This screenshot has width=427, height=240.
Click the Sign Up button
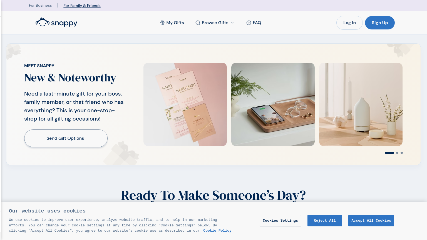[380, 23]
